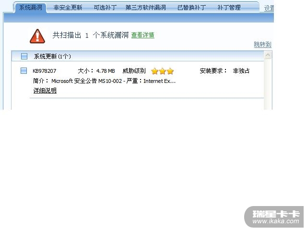Image resolution: width=307 pixels, height=230 pixels.
Task: Click the middle threat level star
Action: coord(163,71)
